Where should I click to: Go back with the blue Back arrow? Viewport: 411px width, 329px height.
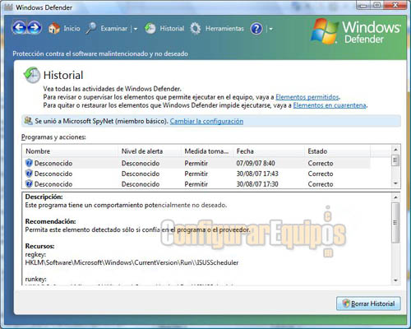19,28
